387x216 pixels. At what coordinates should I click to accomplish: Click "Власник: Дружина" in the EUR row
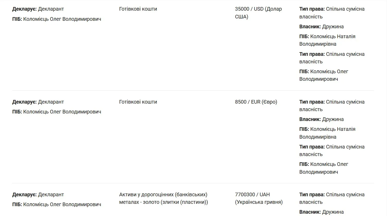(321, 119)
